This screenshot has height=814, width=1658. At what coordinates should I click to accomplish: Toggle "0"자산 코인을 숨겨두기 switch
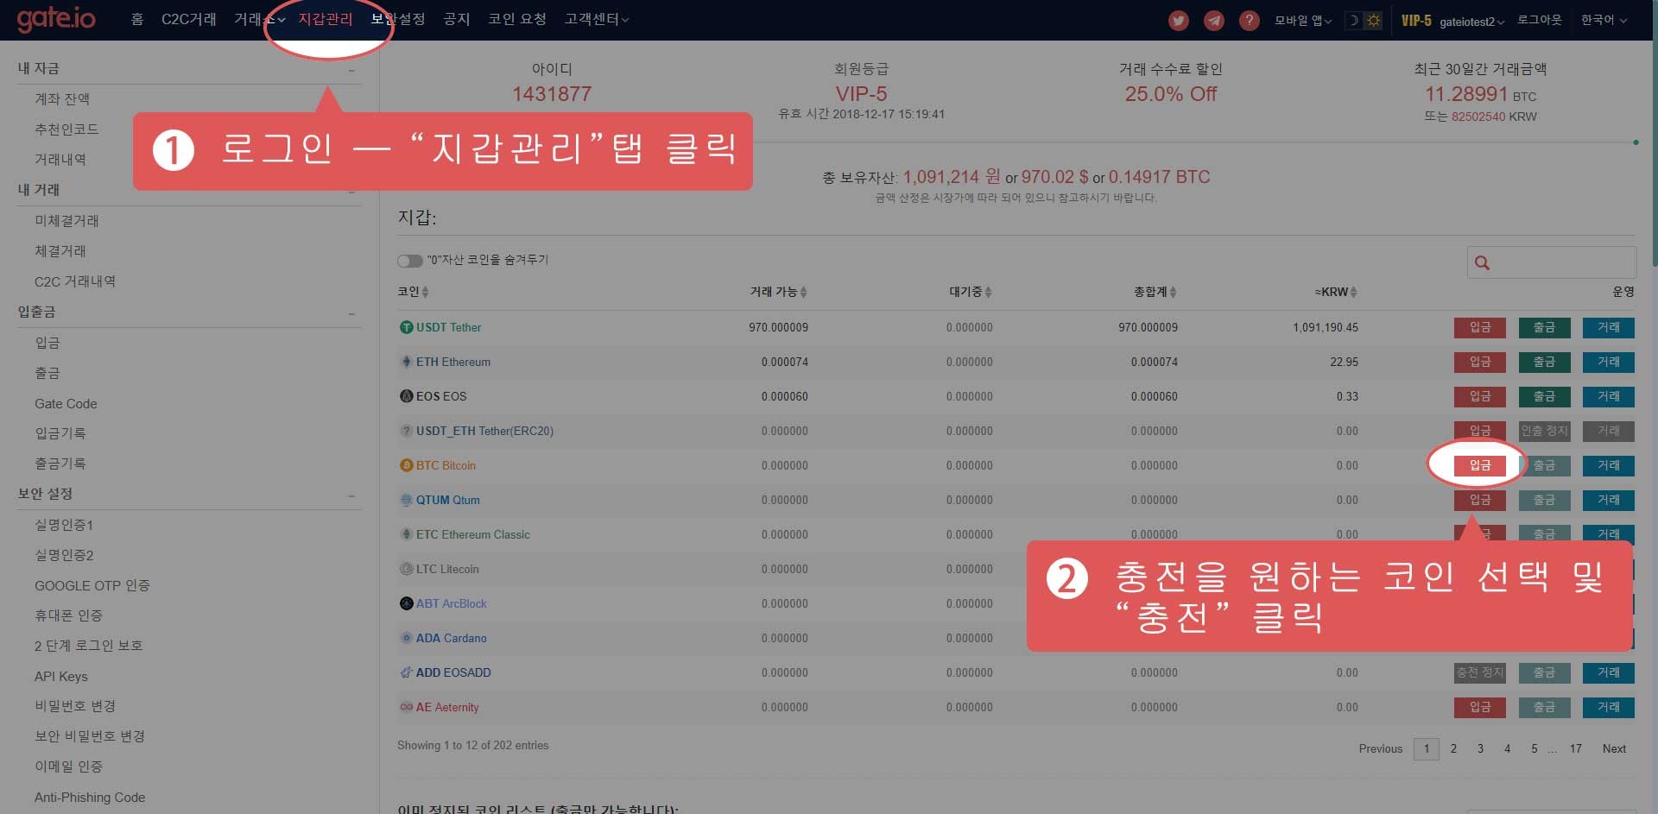[x=409, y=261]
